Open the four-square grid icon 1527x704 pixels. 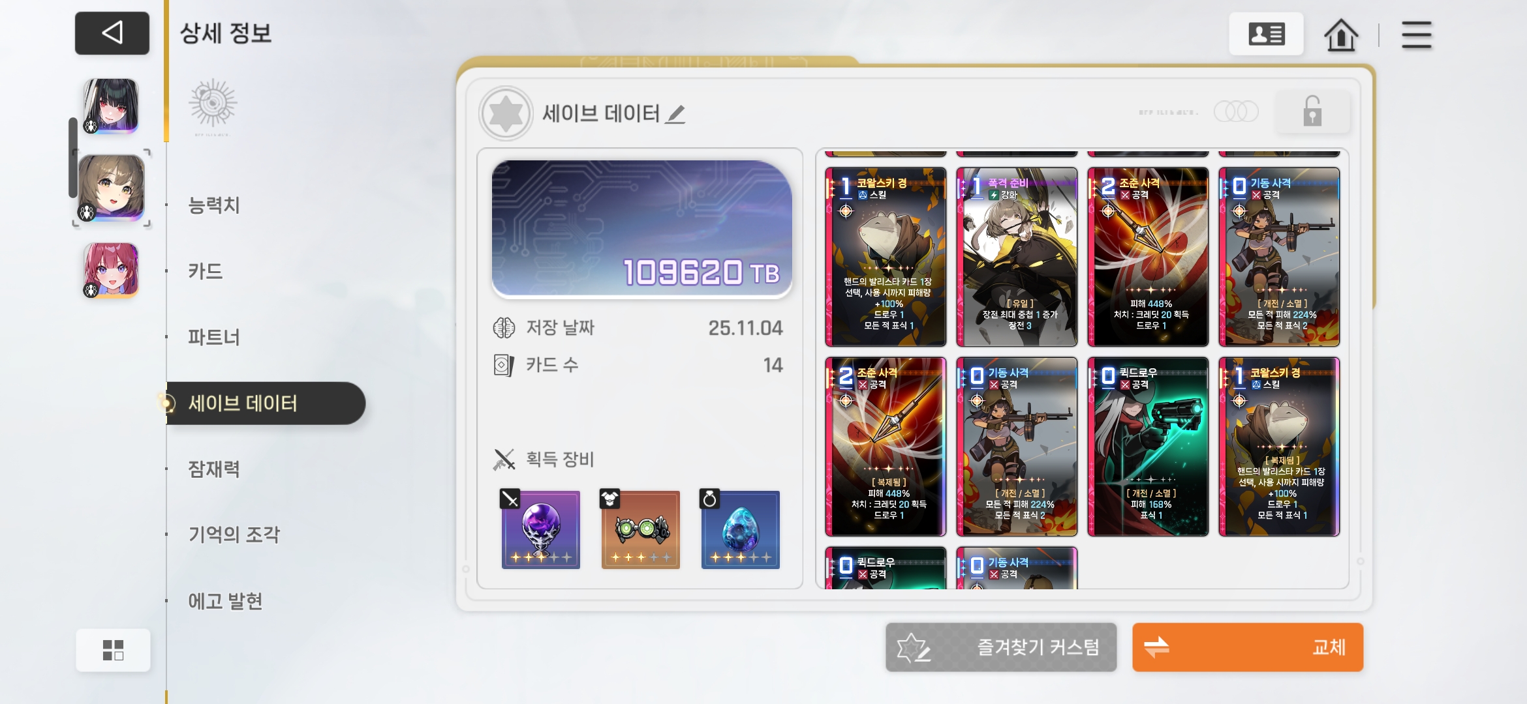tap(113, 650)
